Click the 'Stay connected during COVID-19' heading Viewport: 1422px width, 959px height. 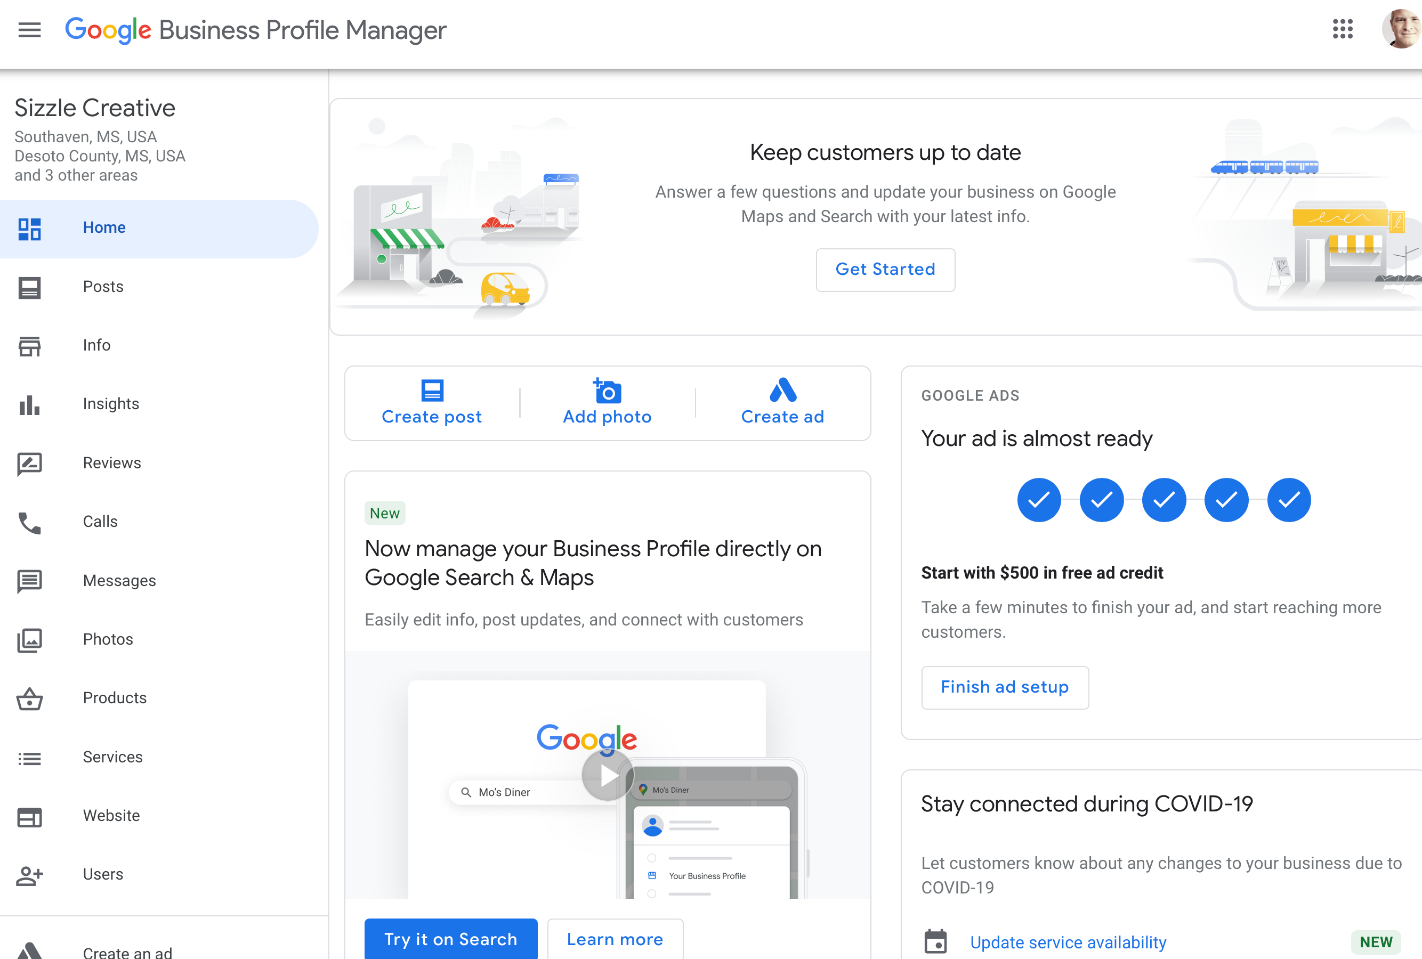pos(1087,803)
